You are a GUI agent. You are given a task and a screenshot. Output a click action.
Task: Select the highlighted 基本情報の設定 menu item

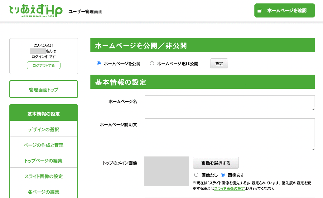(x=43, y=113)
